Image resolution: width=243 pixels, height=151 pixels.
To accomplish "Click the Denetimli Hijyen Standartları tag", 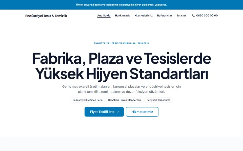I will [125, 100].
